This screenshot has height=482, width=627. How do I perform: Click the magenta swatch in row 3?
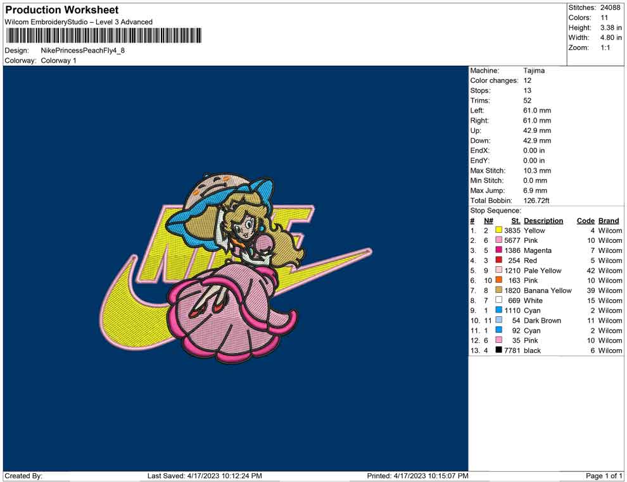coord(498,250)
